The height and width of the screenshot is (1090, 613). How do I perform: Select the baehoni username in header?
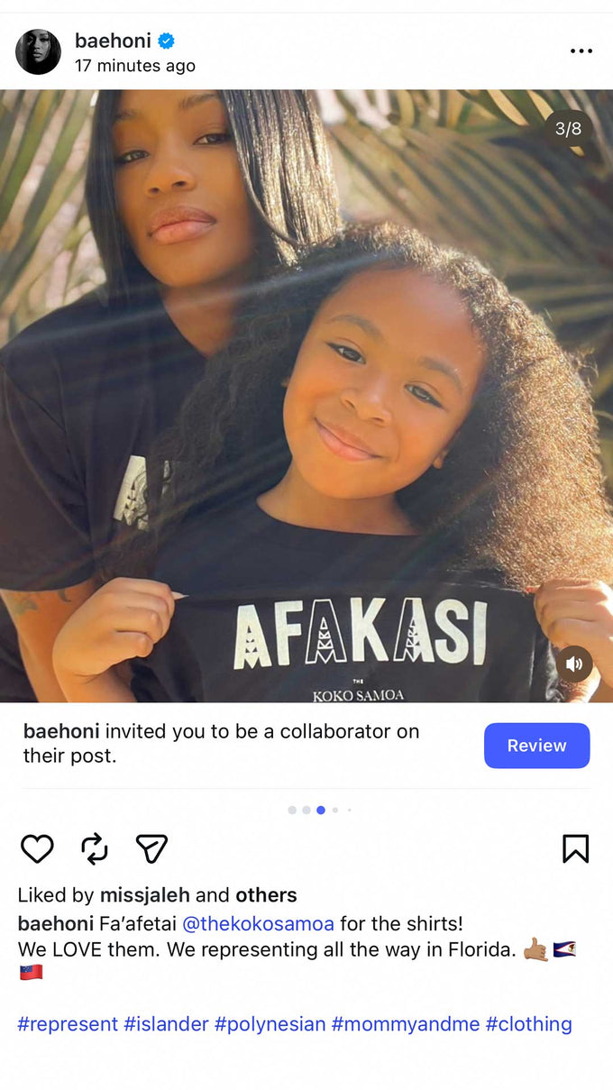pyautogui.click(x=113, y=41)
